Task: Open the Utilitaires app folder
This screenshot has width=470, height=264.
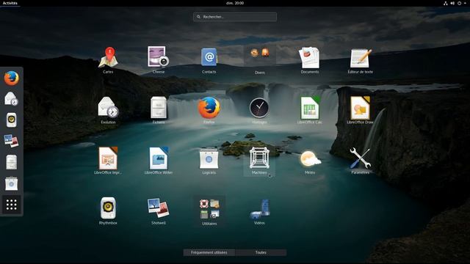Action: point(209,211)
